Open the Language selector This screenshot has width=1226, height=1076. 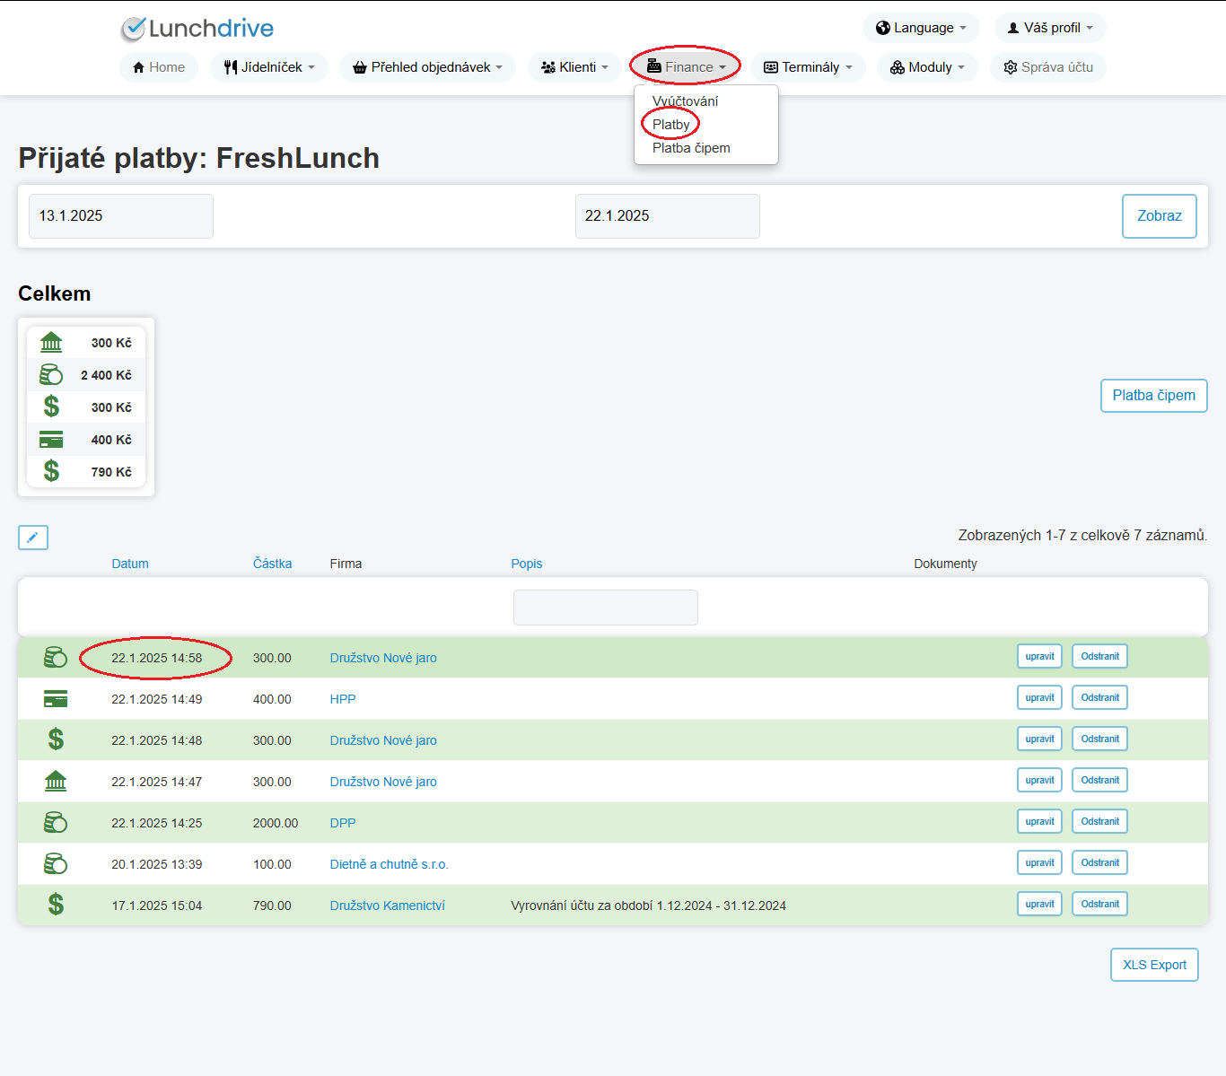coord(921,28)
